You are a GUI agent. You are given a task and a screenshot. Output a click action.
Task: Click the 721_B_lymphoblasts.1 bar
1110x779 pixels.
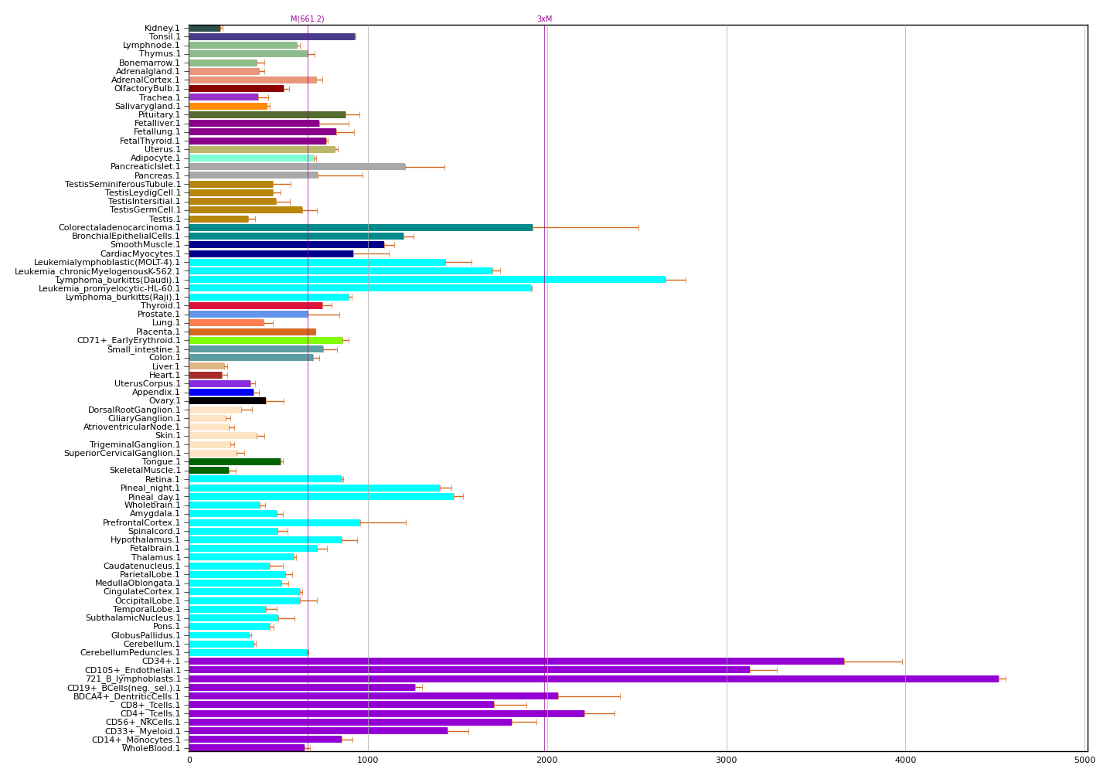594,679
